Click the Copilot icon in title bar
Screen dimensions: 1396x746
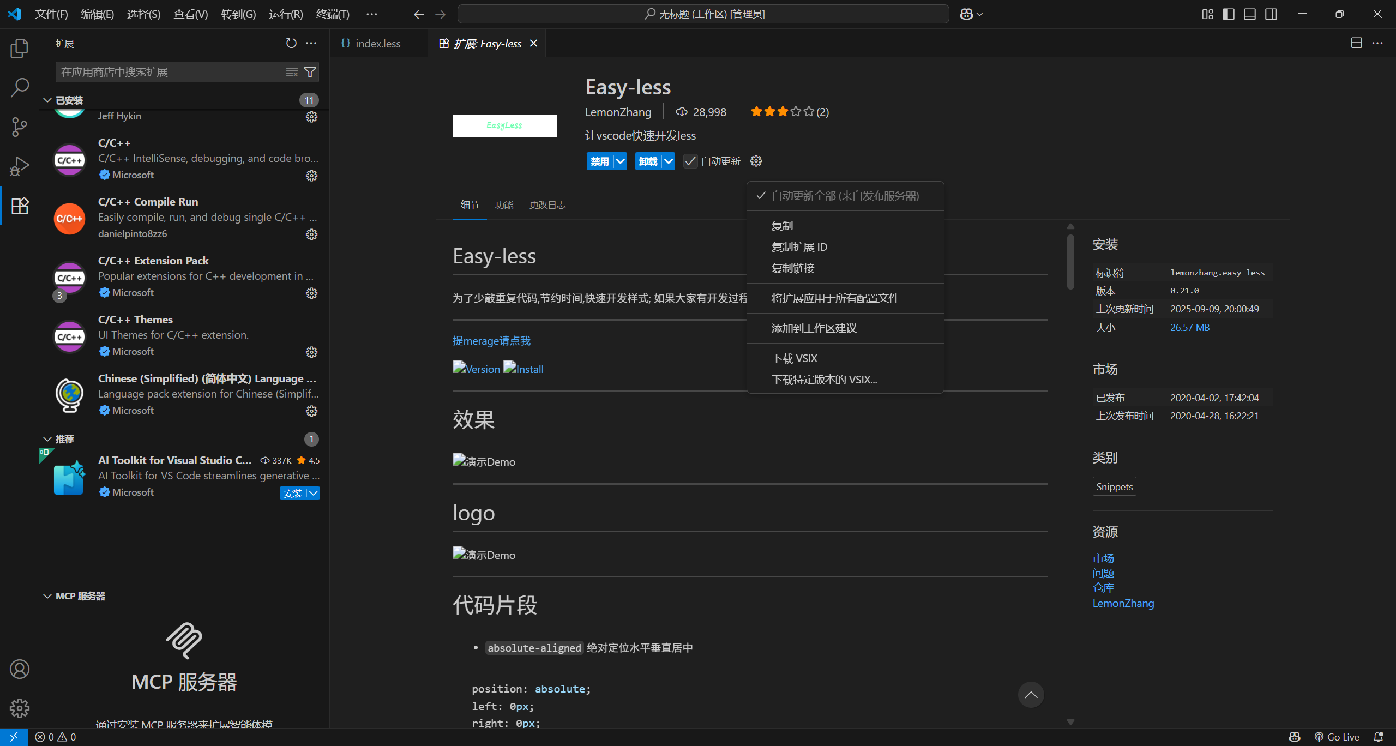click(x=966, y=14)
